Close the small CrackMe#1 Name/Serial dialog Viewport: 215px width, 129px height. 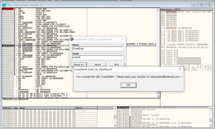[x=122, y=39]
